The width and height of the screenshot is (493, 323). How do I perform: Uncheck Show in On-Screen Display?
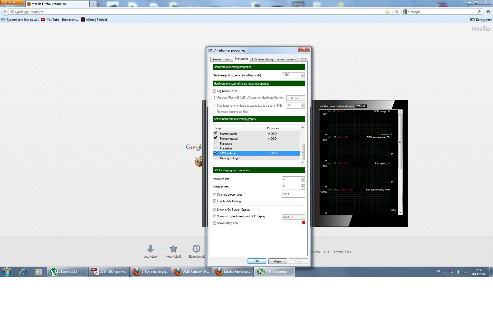(x=215, y=210)
